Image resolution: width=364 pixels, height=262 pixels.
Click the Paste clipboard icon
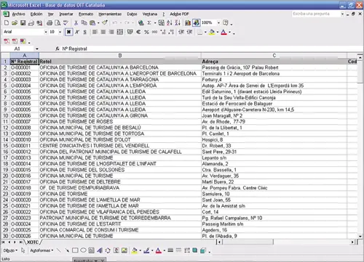[92, 23]
